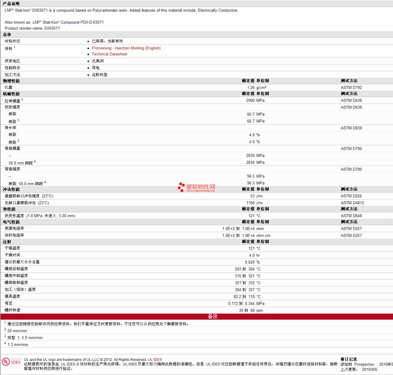393x375 pixels.
Task: Click the 断裂, 50.0 mm 跨距 label
Action: pos(26,184)
